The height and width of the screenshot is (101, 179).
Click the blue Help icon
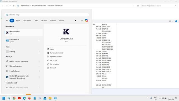pyautogui.click(x=176, y=21)
